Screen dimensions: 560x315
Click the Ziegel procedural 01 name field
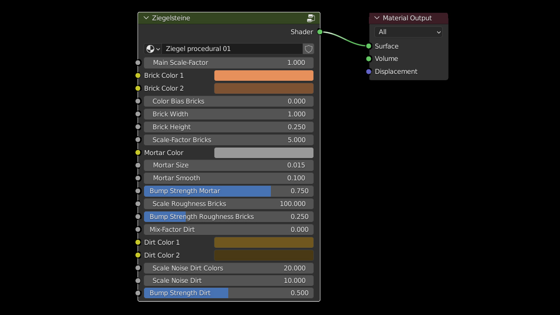click(x=232, y=49)
